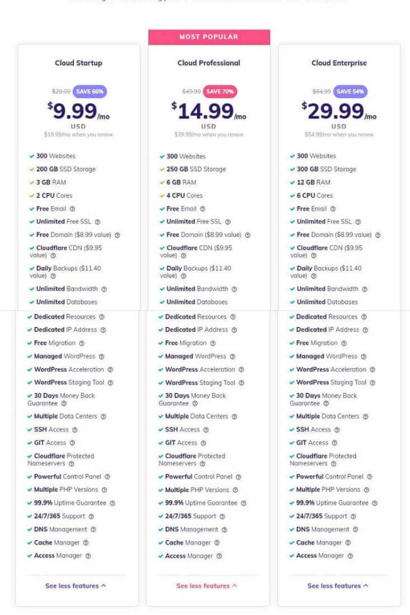
Task: Click info icon for Cache Manager in Cloud Startup
Action: pos(86,543)
